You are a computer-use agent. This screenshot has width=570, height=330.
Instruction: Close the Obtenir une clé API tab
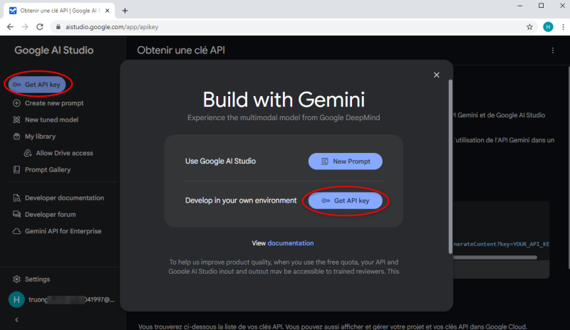108,11
